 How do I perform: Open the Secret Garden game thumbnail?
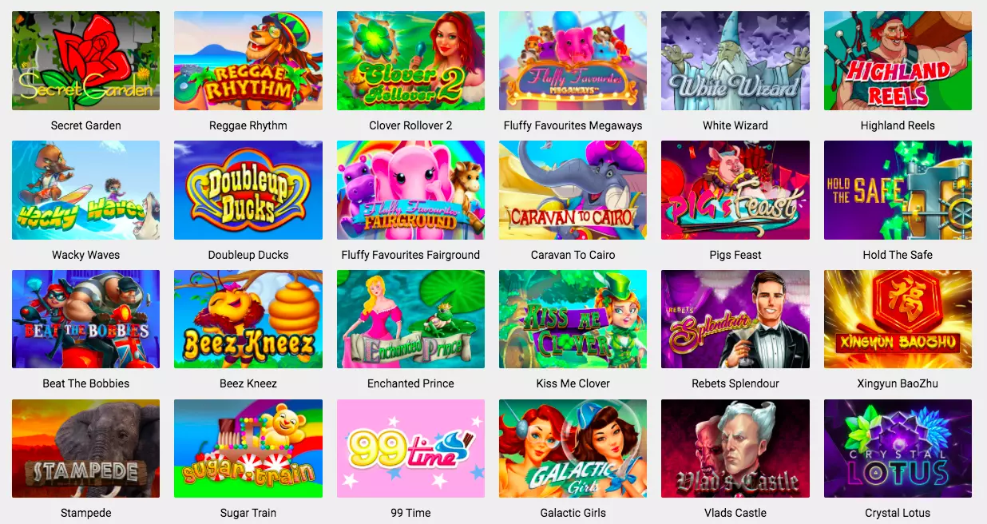pos(85,61)
